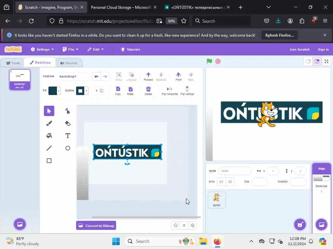Adjust outline width stepper
Viewport: 333px width, 249px height.
click(102, 91)
